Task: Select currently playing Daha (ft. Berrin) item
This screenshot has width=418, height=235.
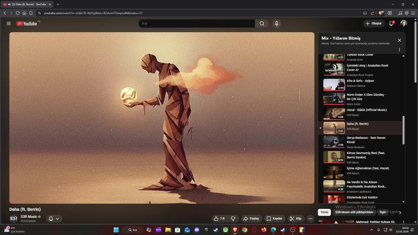Action: [x=360, y=128]
